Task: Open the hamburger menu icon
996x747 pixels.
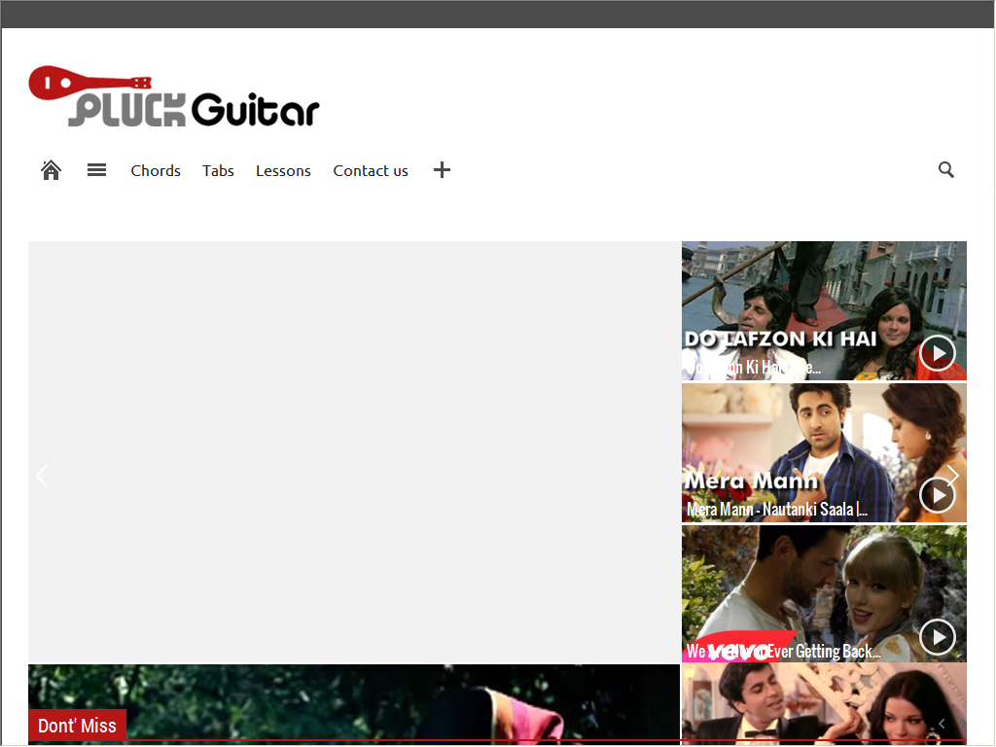Action: pos(96,170)
